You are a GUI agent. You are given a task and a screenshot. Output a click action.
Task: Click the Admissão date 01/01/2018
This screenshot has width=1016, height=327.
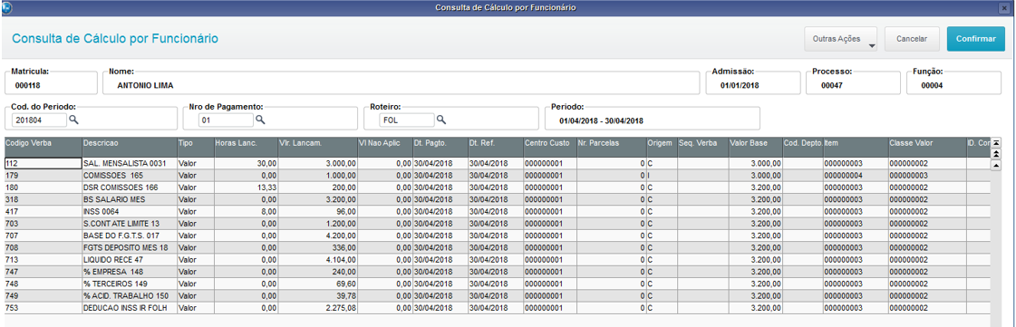740,85
